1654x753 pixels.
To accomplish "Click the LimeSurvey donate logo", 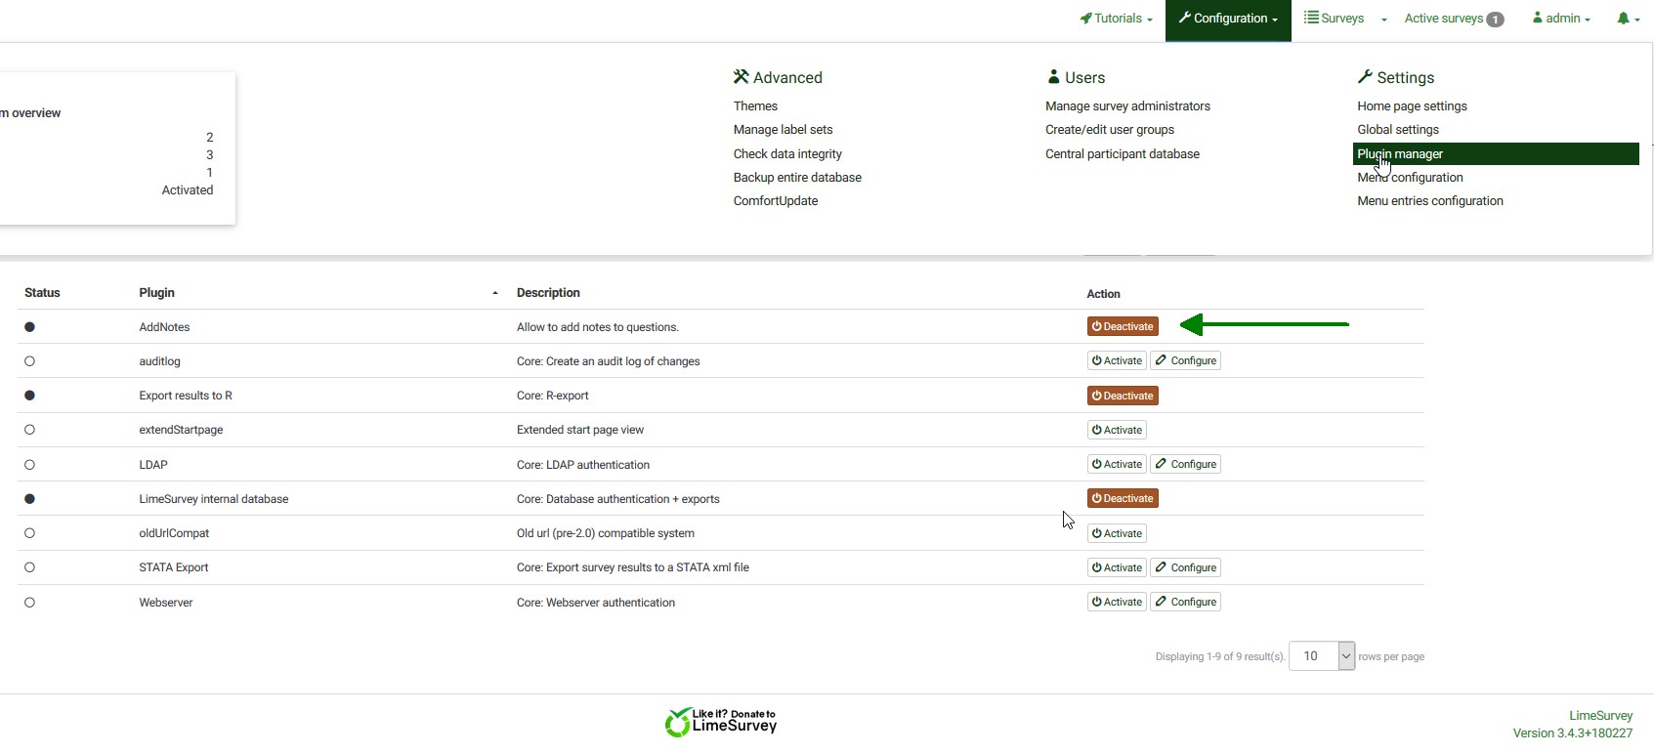I will [721, 722].
